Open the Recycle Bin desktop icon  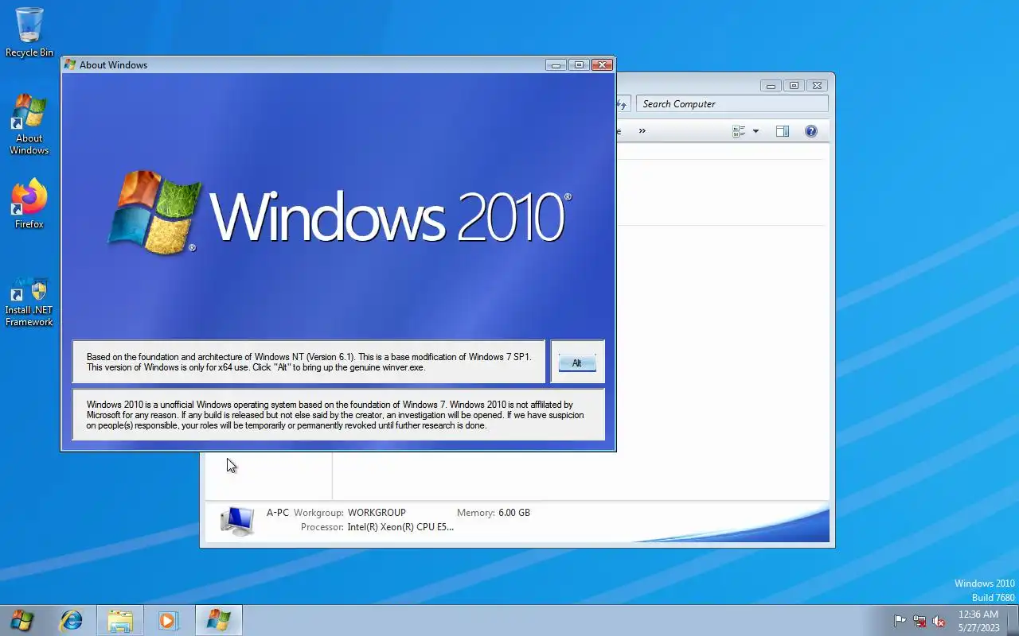pyautogui.click(x=29, y=33)
